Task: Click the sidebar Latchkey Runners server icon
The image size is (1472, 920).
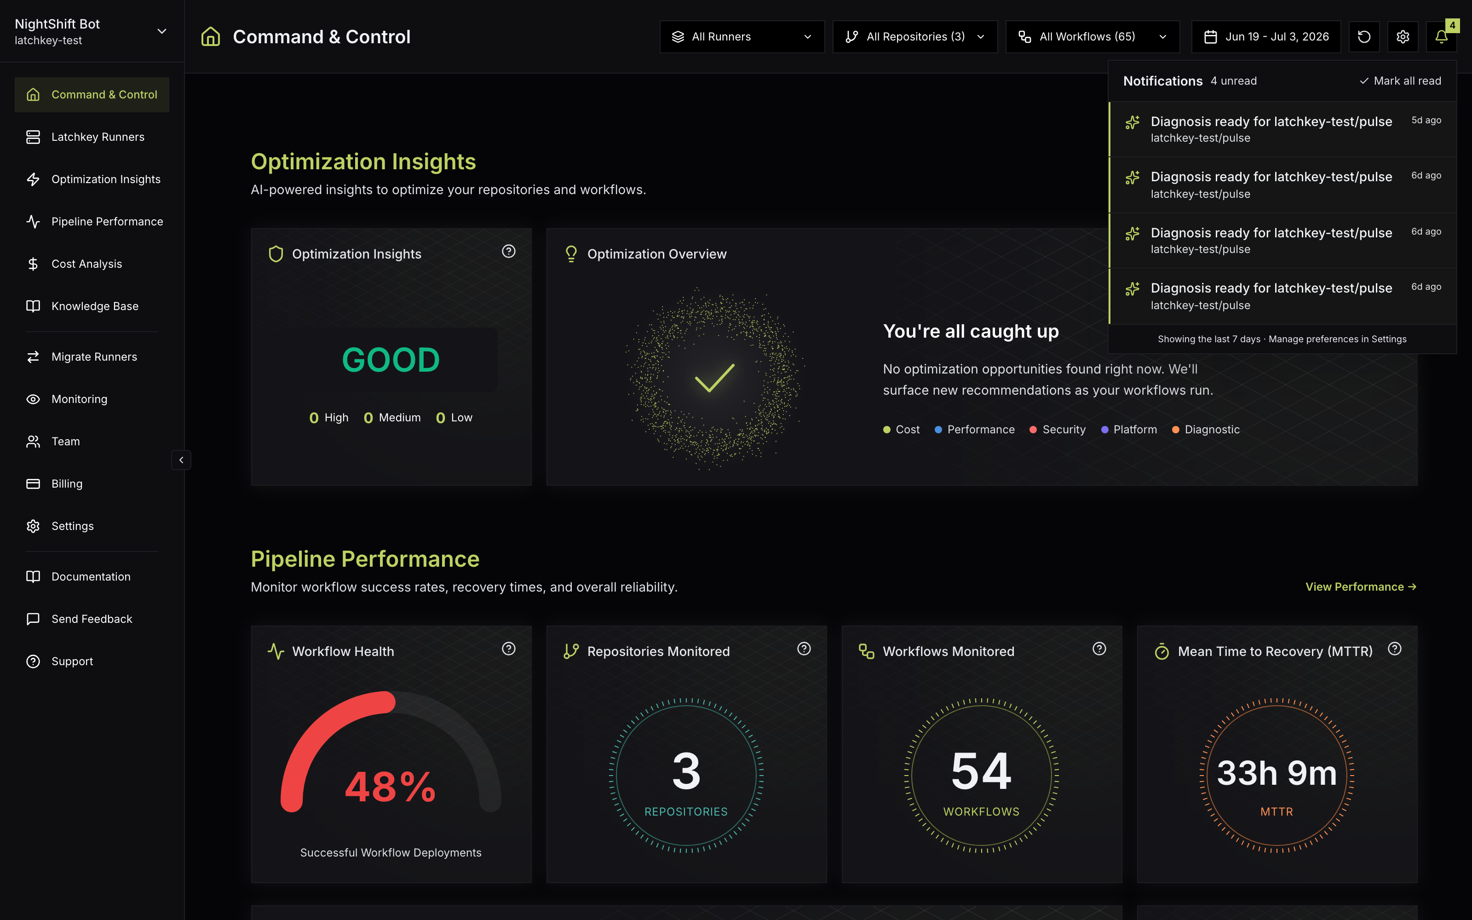Action: click(x=33, y=137)
